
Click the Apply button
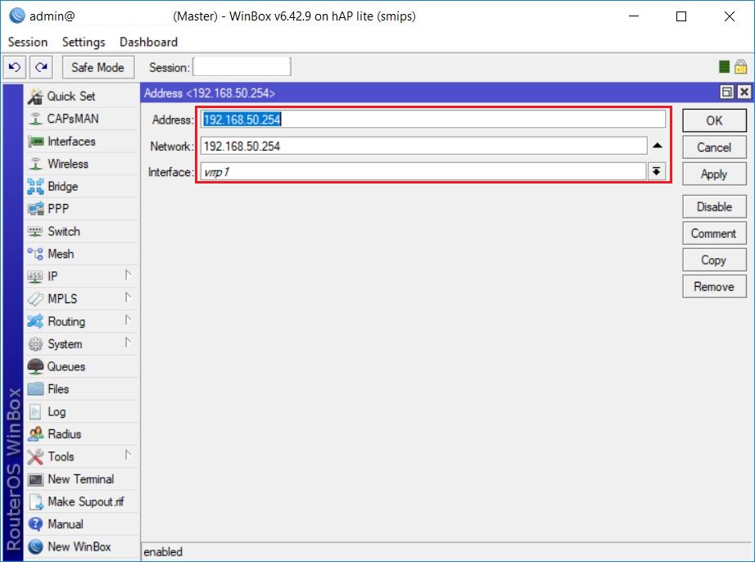pyautogui.click(x=714, y=174)
